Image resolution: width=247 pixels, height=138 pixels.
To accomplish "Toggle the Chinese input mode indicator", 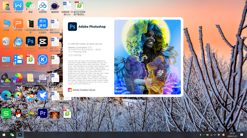I will pos(219,135).
